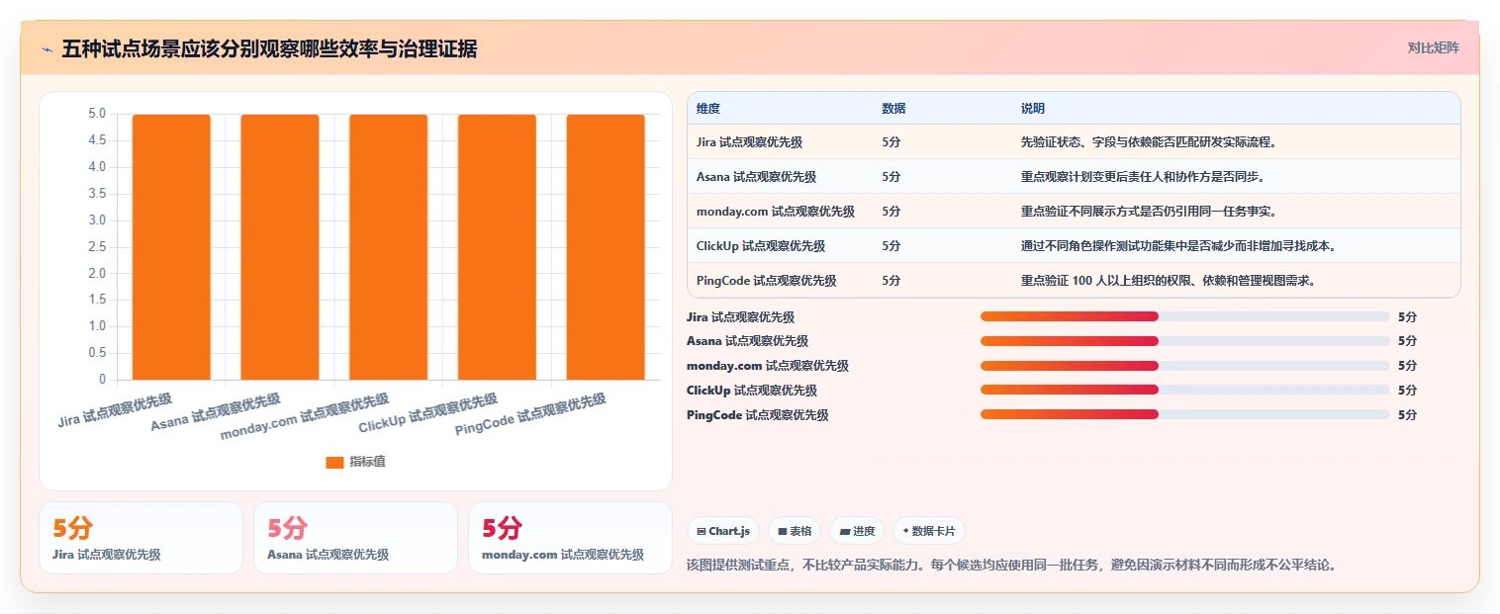Click the PingCode 试点观察优先级 progress bar

point(1184,414)
